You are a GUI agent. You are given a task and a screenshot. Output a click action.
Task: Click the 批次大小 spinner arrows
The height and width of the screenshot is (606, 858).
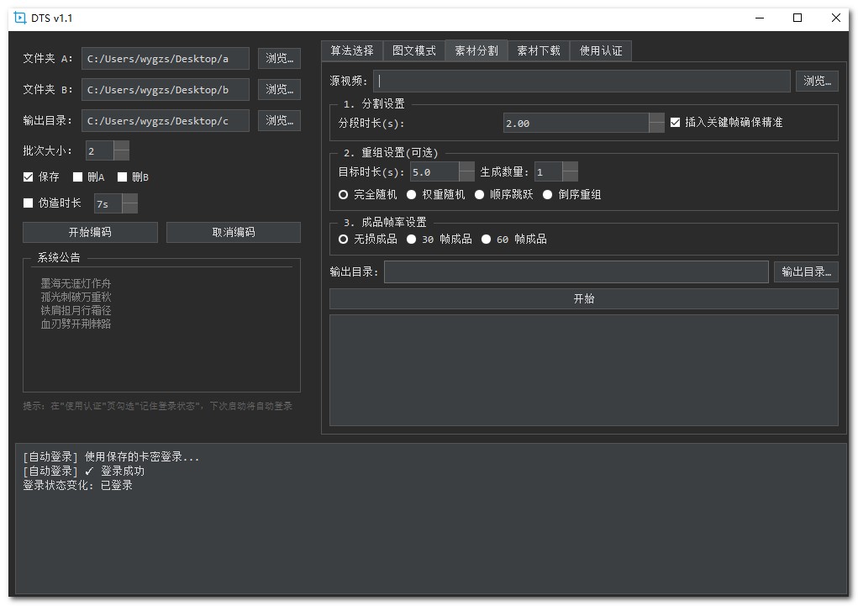pyautogui.click(x=121, y=150)
